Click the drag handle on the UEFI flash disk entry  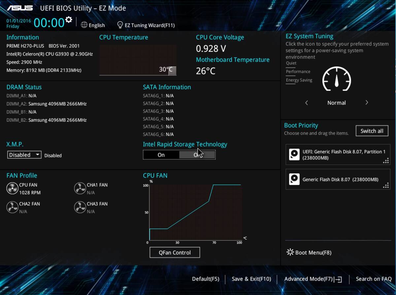[386, 161]
